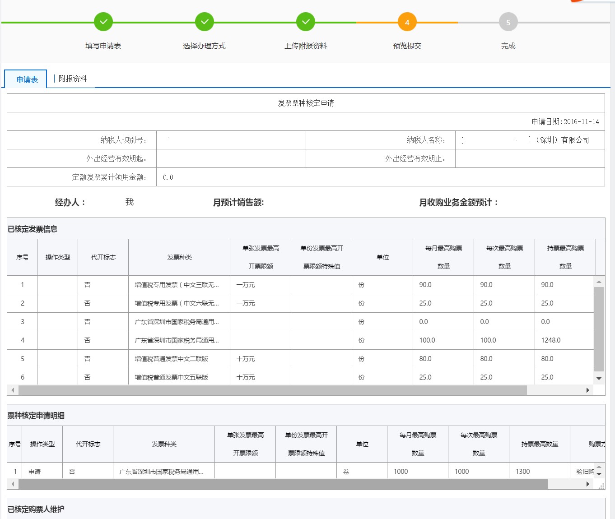Click the green checkmark for 选择办理方式 step
The width and height of the screenshot is (615, 519).
click(x=205, y=22)
